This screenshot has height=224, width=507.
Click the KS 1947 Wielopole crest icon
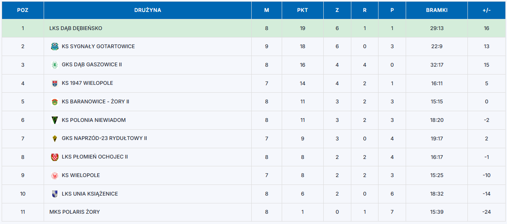tap(54, 83)
